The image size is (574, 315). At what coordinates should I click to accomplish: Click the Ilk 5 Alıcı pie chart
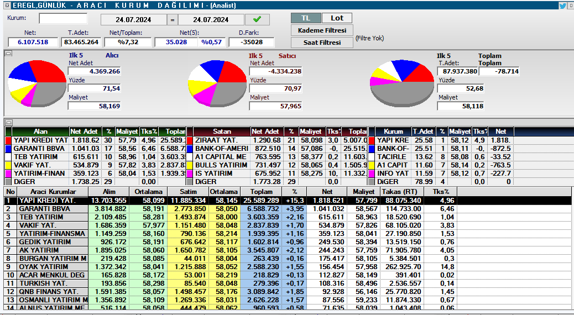tap(37, 83)
